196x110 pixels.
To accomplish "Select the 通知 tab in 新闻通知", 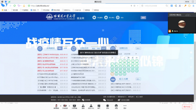I will point(60,48).
